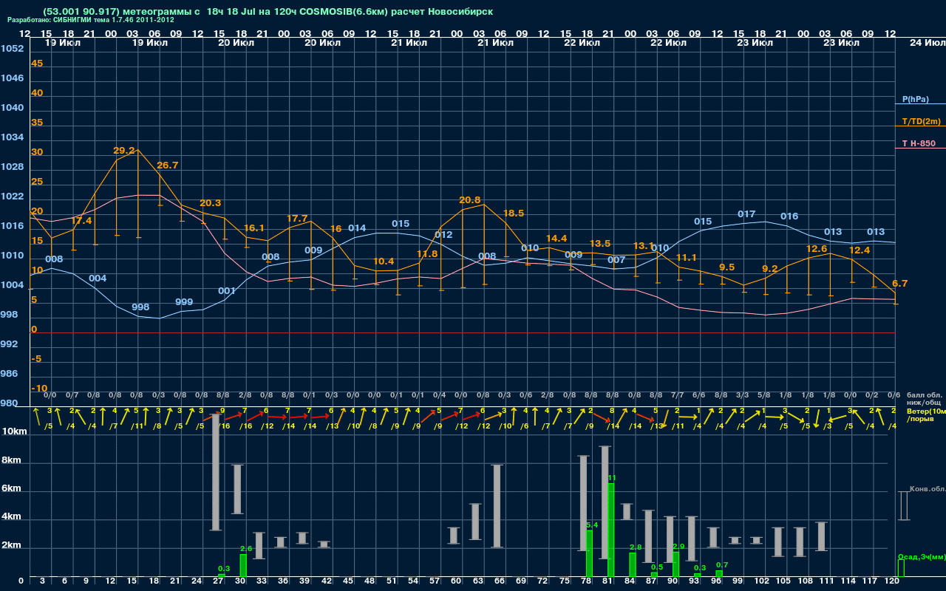Click the pressure label 001
Viewport: 946px width, 591px height.
click(x=227, y=291)
